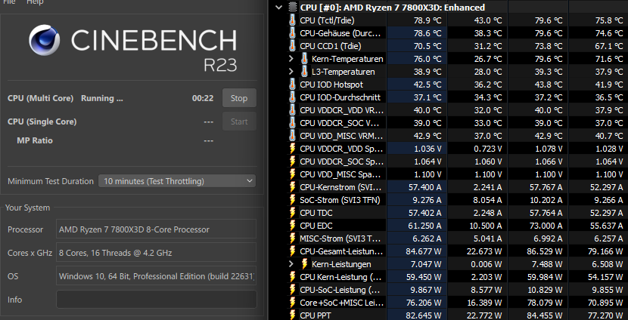Click lightning icon beside CPU-Kernstrom
Viewport: 628px width, 320px height.
point(292,187)
